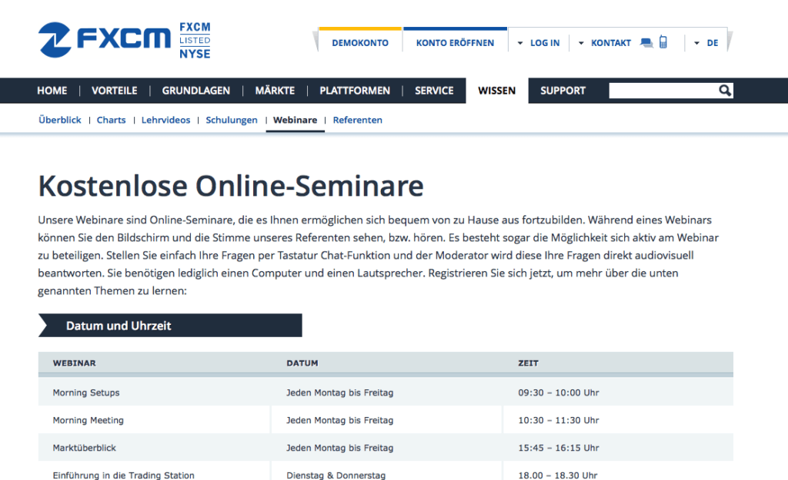Click the FXCM LISTED NYSE badge

click(x=195, y=40)
